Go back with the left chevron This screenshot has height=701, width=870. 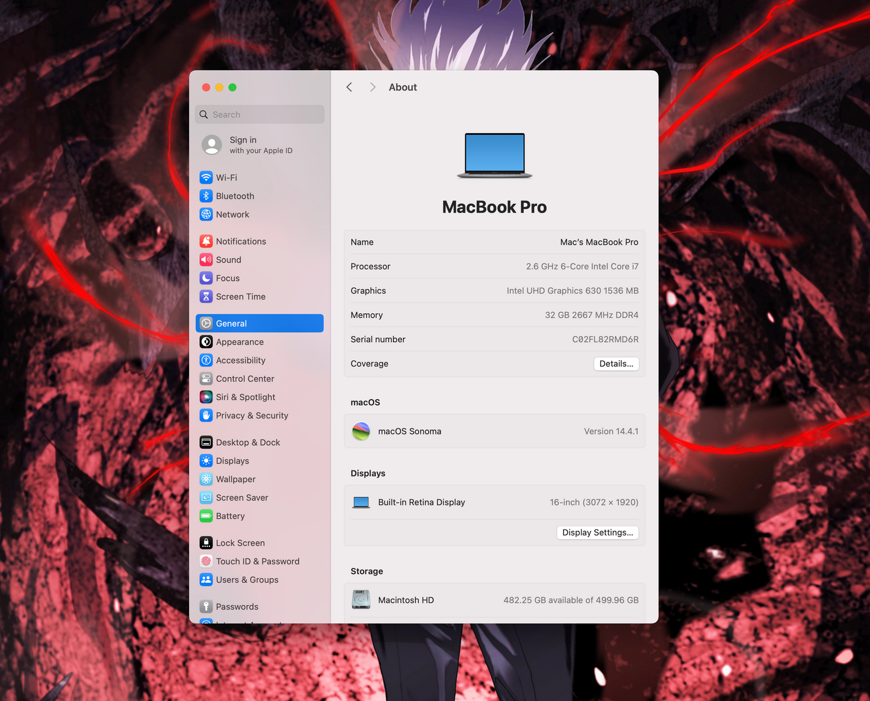349,87
